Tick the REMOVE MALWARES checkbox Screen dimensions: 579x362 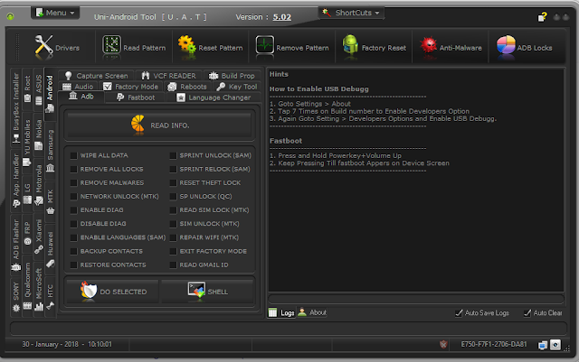74,183
